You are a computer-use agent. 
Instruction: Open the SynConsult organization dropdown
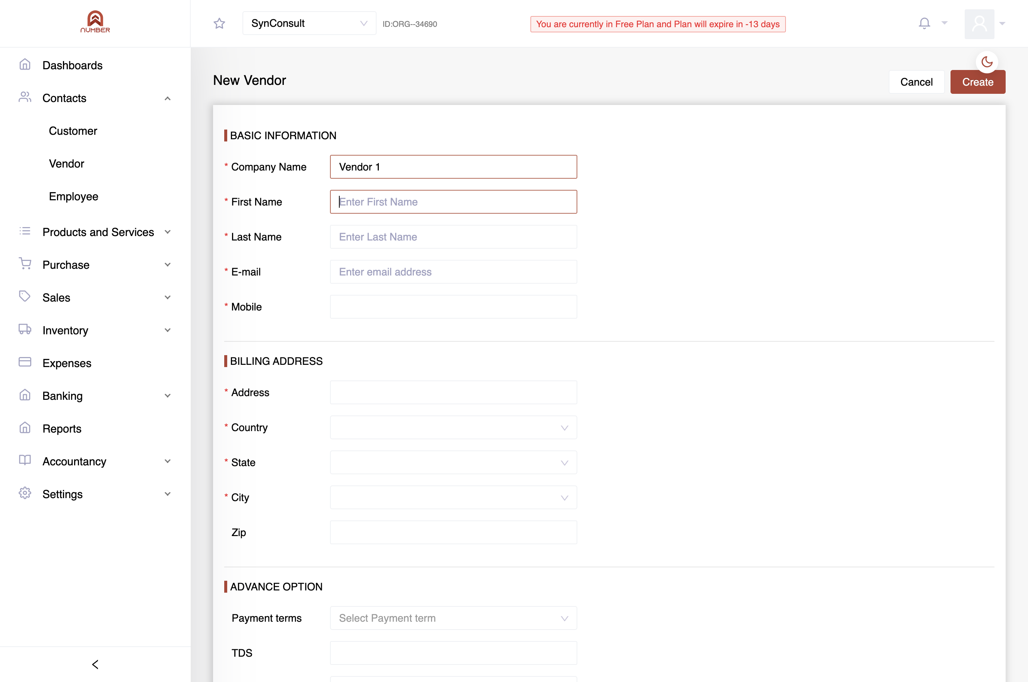pyautogui.click(x=309, y=23)
